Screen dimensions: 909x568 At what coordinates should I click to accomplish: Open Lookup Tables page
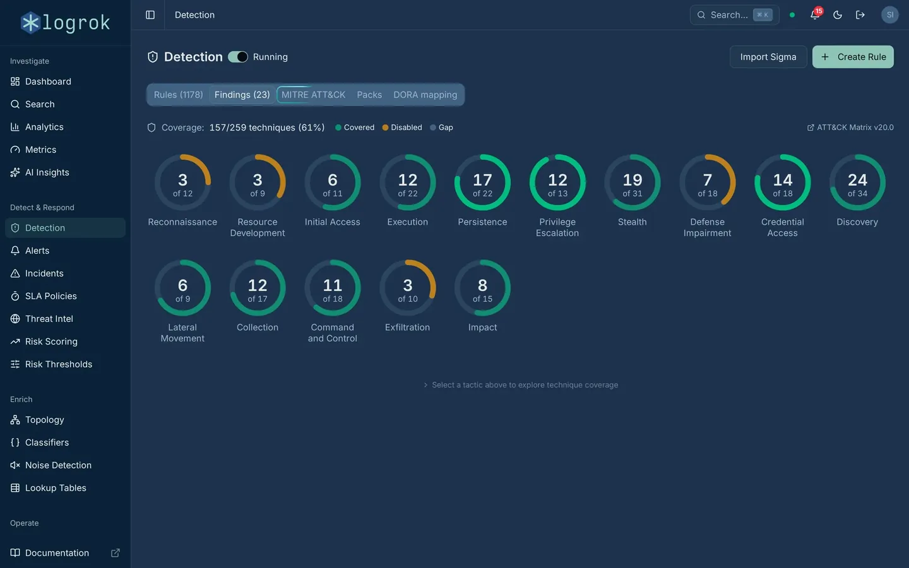(65, 488)
